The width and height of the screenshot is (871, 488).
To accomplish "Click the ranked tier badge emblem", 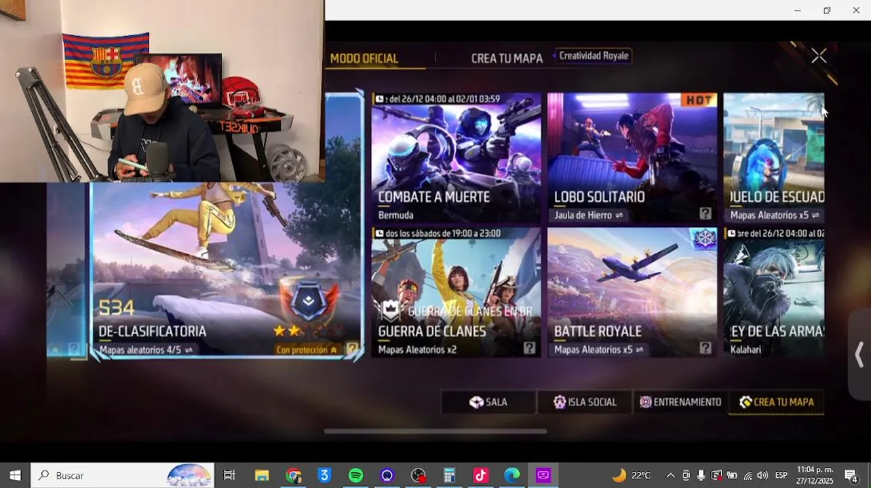I will tap(309, 302).
